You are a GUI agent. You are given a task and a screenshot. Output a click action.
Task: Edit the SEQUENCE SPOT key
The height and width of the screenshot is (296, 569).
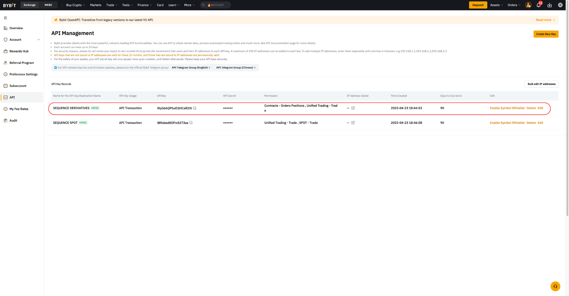coord(540,123)
